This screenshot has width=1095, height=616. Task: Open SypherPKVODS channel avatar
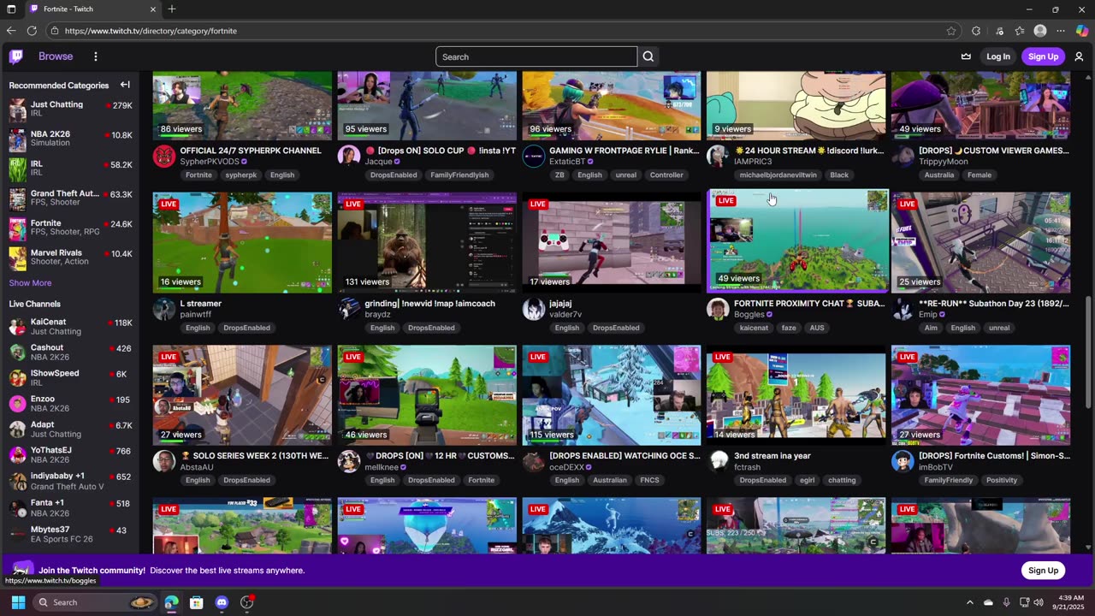click(164, 157)
